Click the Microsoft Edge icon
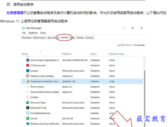The image size is (168, 127). [28, 102]
